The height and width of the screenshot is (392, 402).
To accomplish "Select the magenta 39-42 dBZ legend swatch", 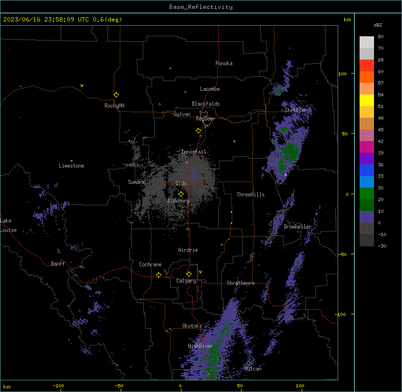I will tap(367, 147).
